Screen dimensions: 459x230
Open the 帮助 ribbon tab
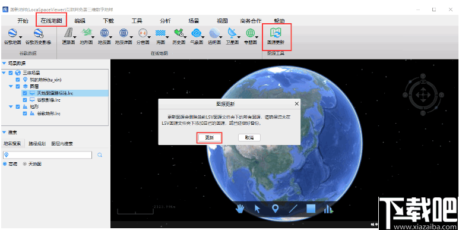pyautogui.click(x=279, y=21)
